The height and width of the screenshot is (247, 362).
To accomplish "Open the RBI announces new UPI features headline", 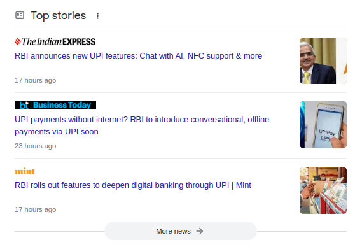I will click(138, 56).
